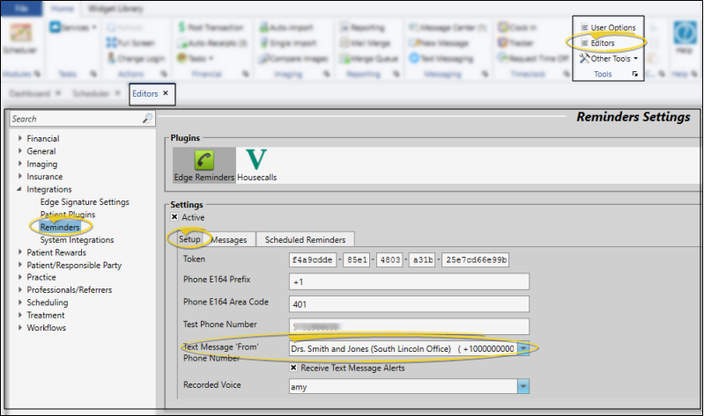Select Edge Signature Settings in the tree
Viewport: 704px width, 416px height.
(85, 202)
